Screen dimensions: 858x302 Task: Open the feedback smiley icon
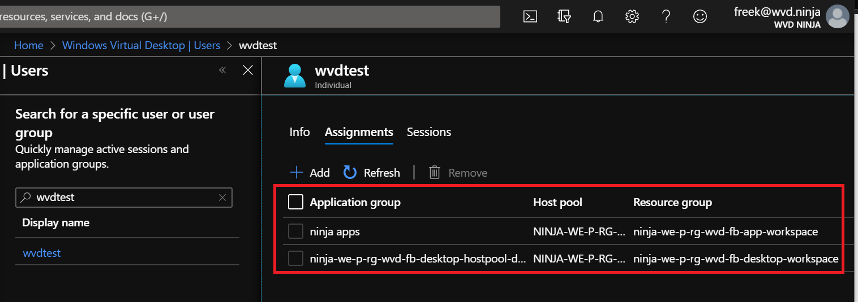click(x=700, y=16)
